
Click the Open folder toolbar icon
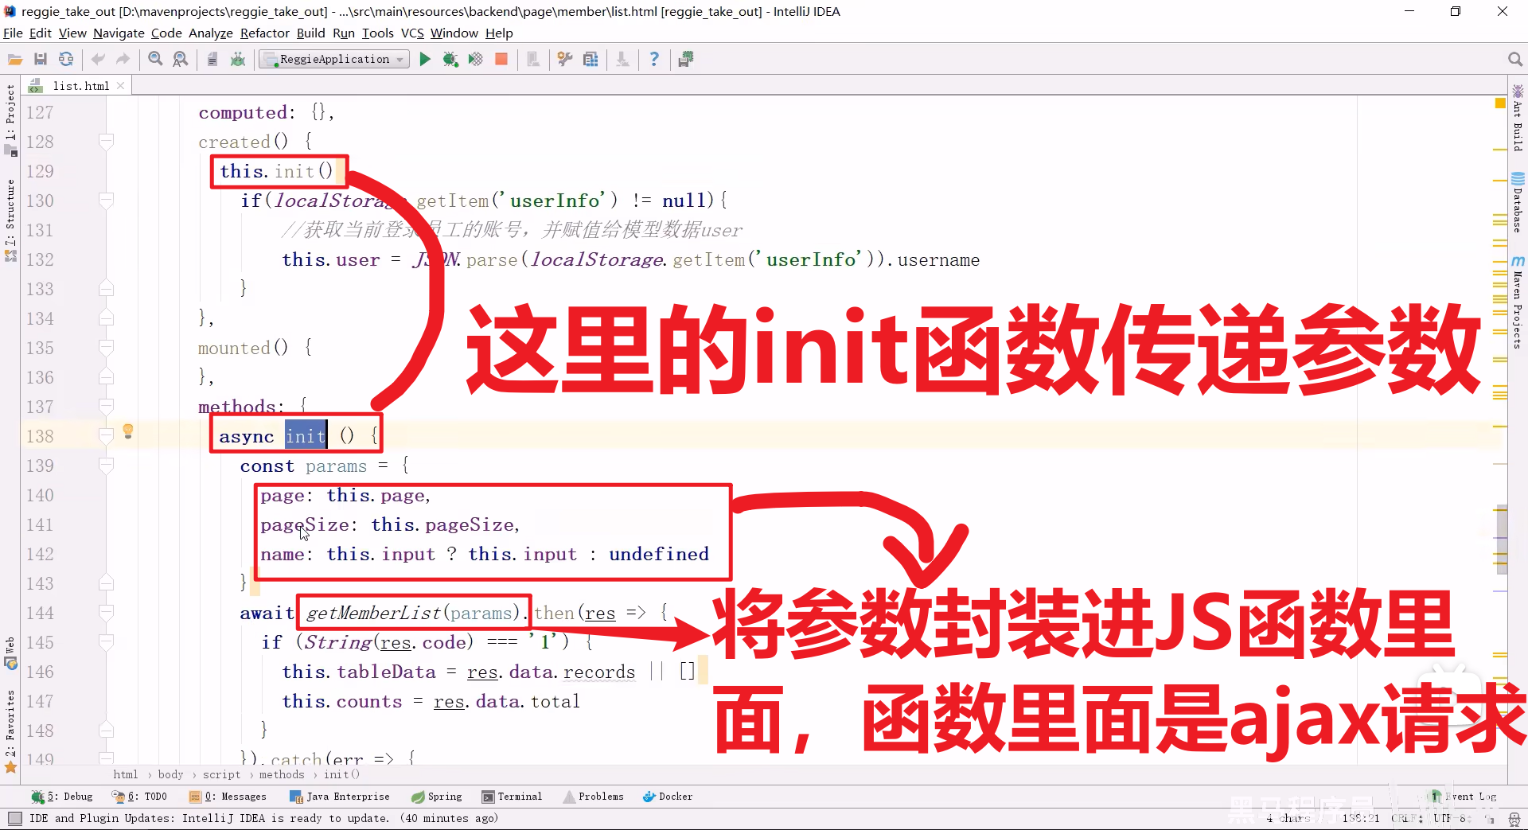(15, 60)
